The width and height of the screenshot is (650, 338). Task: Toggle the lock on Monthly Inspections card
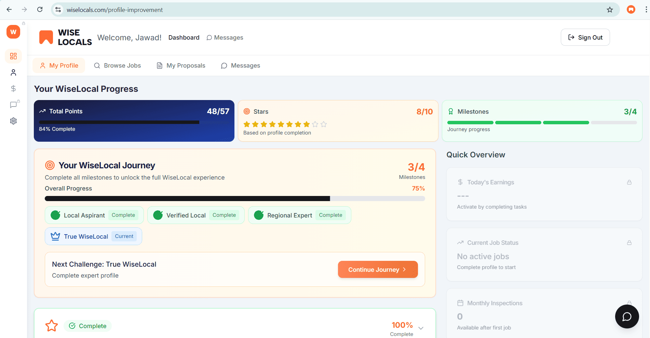[629, 302]
